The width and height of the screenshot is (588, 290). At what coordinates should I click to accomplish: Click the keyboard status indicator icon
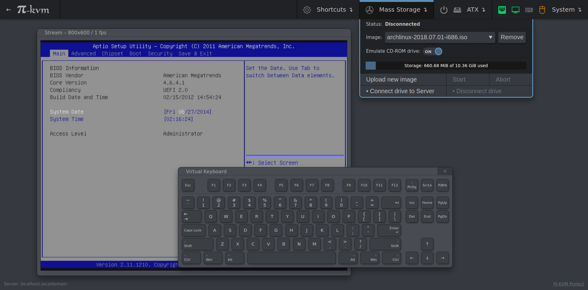pos(529,10)
